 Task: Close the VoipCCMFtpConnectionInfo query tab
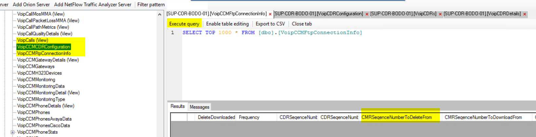pyautogui.click(x=270, y=14)
